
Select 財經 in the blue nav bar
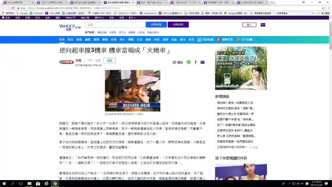(x=79, y=40)
